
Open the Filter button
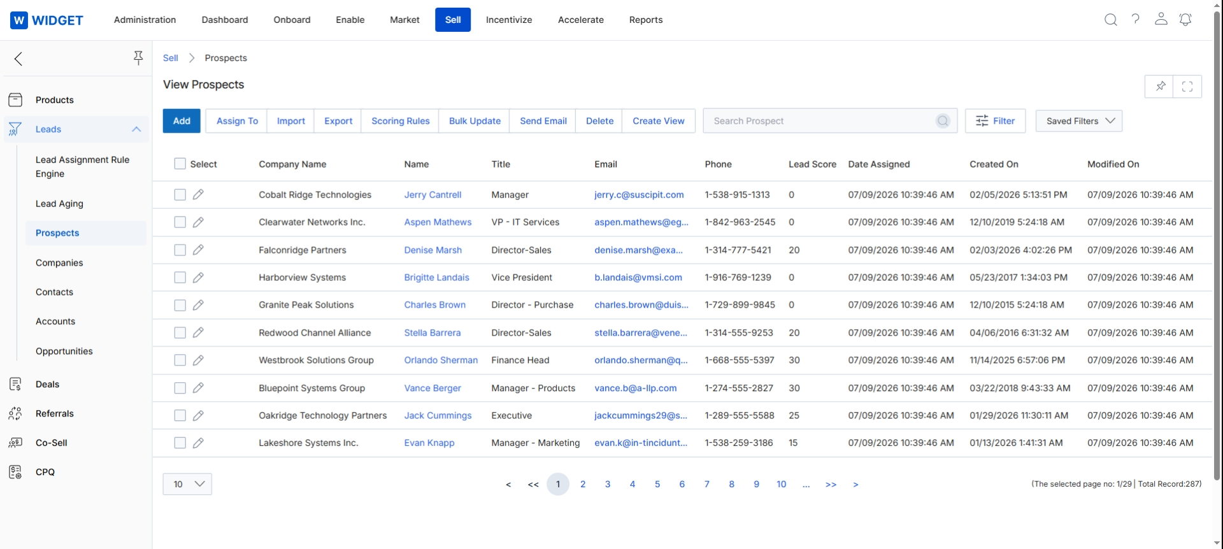pos(995,121)
